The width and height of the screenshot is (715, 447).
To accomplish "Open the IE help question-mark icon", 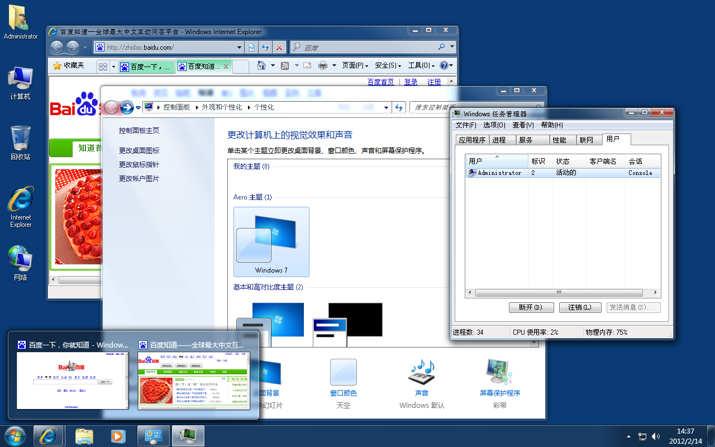I will (444, 65).
